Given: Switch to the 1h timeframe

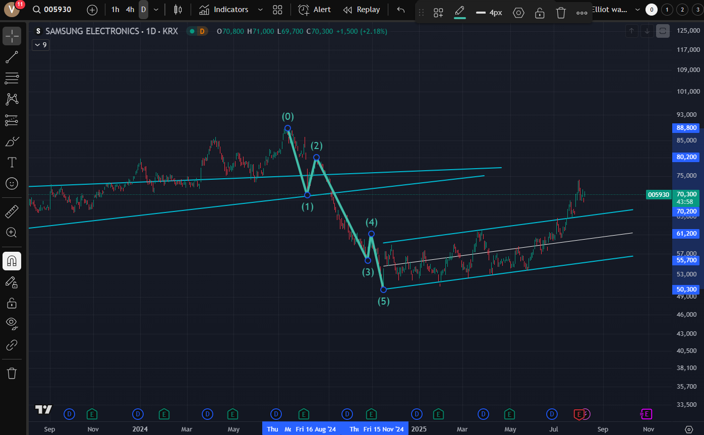Looking at the screenshot, I should click(x=115, y=10).
